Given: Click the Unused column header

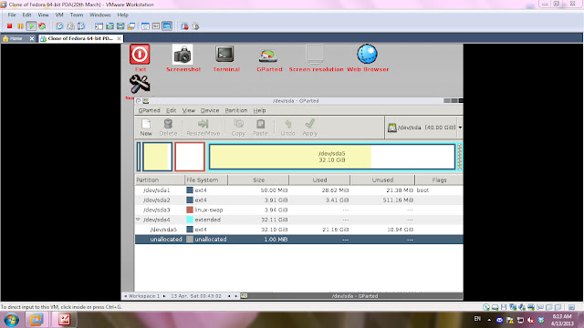Looking at the screenshot, I should (382, 180).
